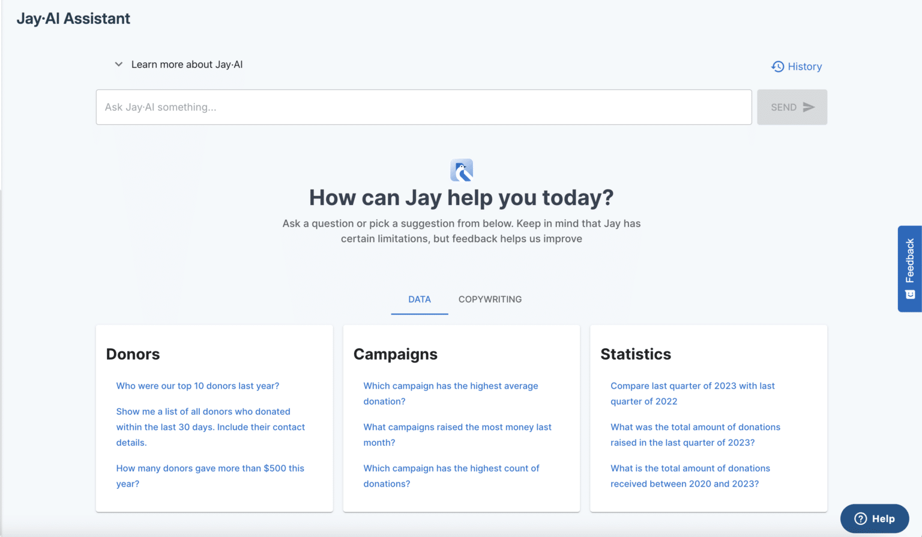Click the SEND button
The width and height of the screenshot is (922, 537).
tap(792, 107)
